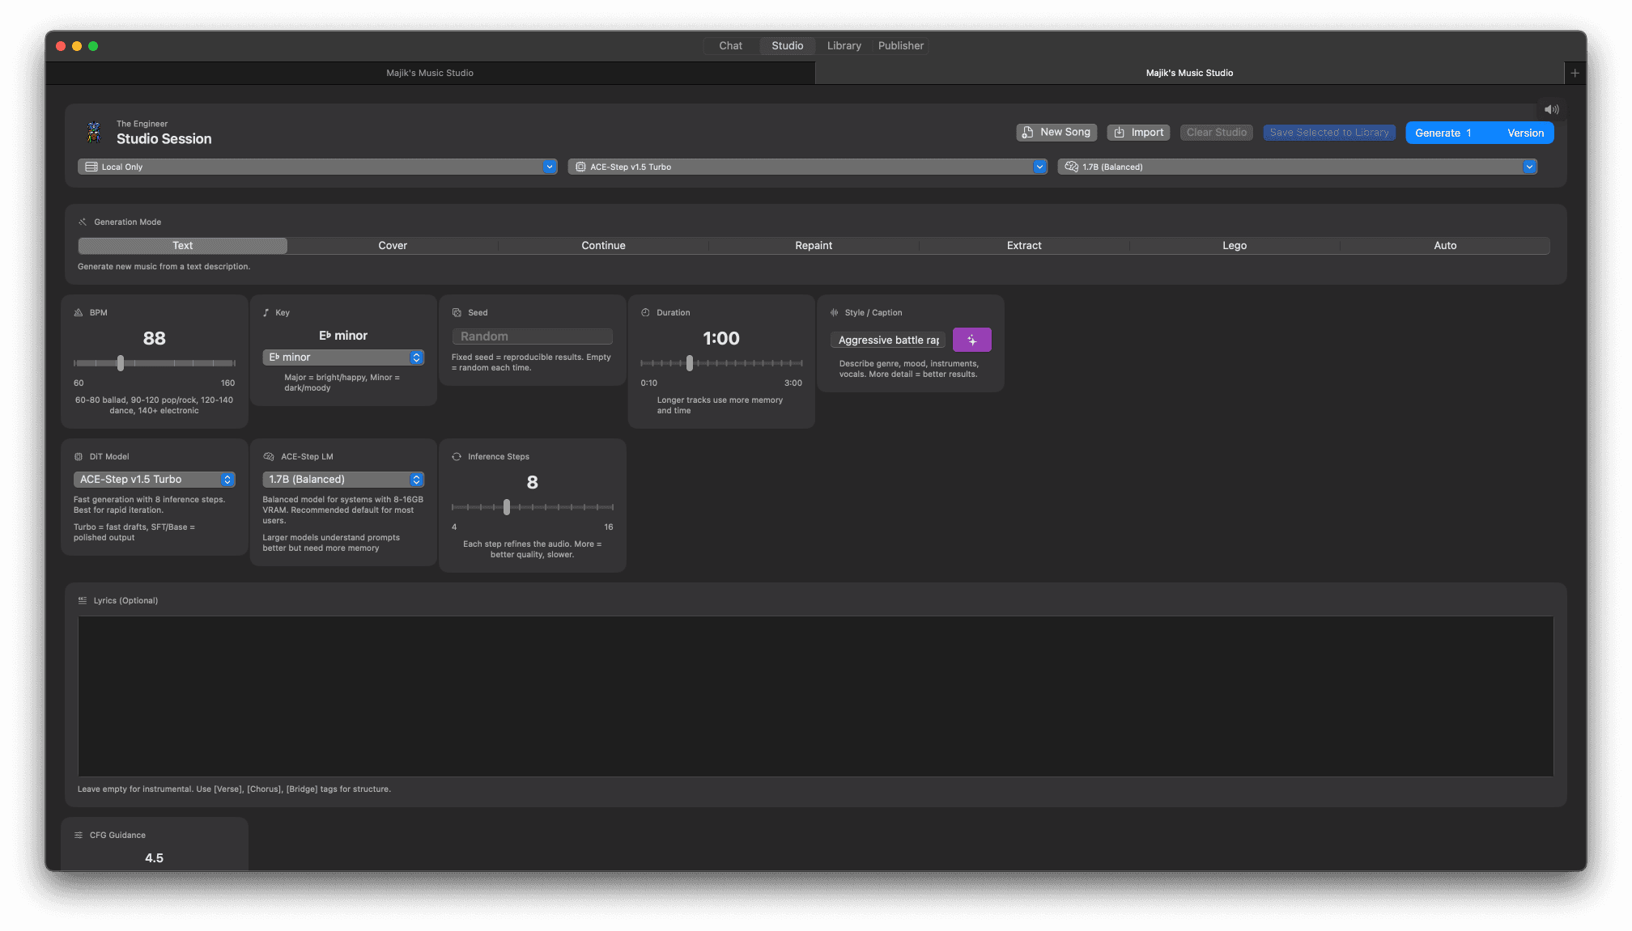
Task: Open the Publisher tab
Action: click(x=900, y=45)
